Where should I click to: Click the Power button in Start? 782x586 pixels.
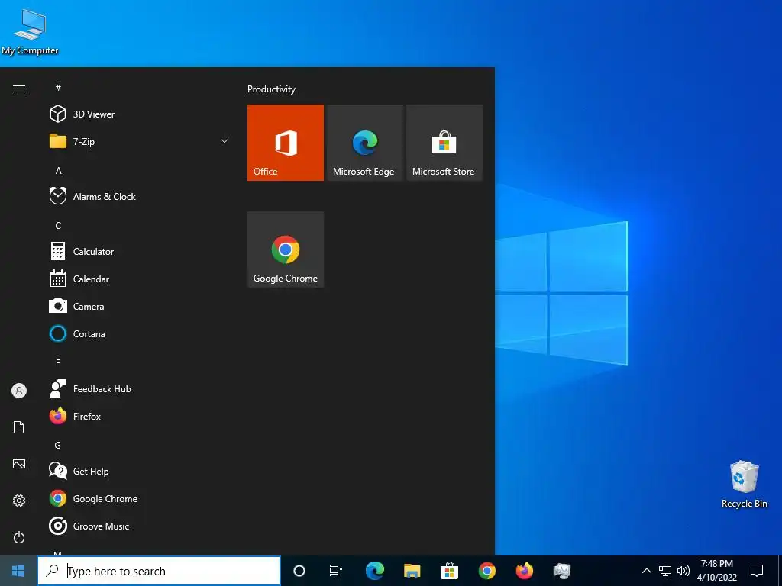(19, 537)
